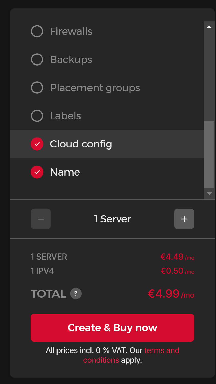This screenshot has width=216, height=384.
Task: Click the minus icon to reduce server count
Action: (x=41, y=219)
